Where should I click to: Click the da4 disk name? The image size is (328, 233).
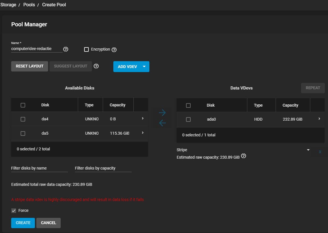coord(45,119)
